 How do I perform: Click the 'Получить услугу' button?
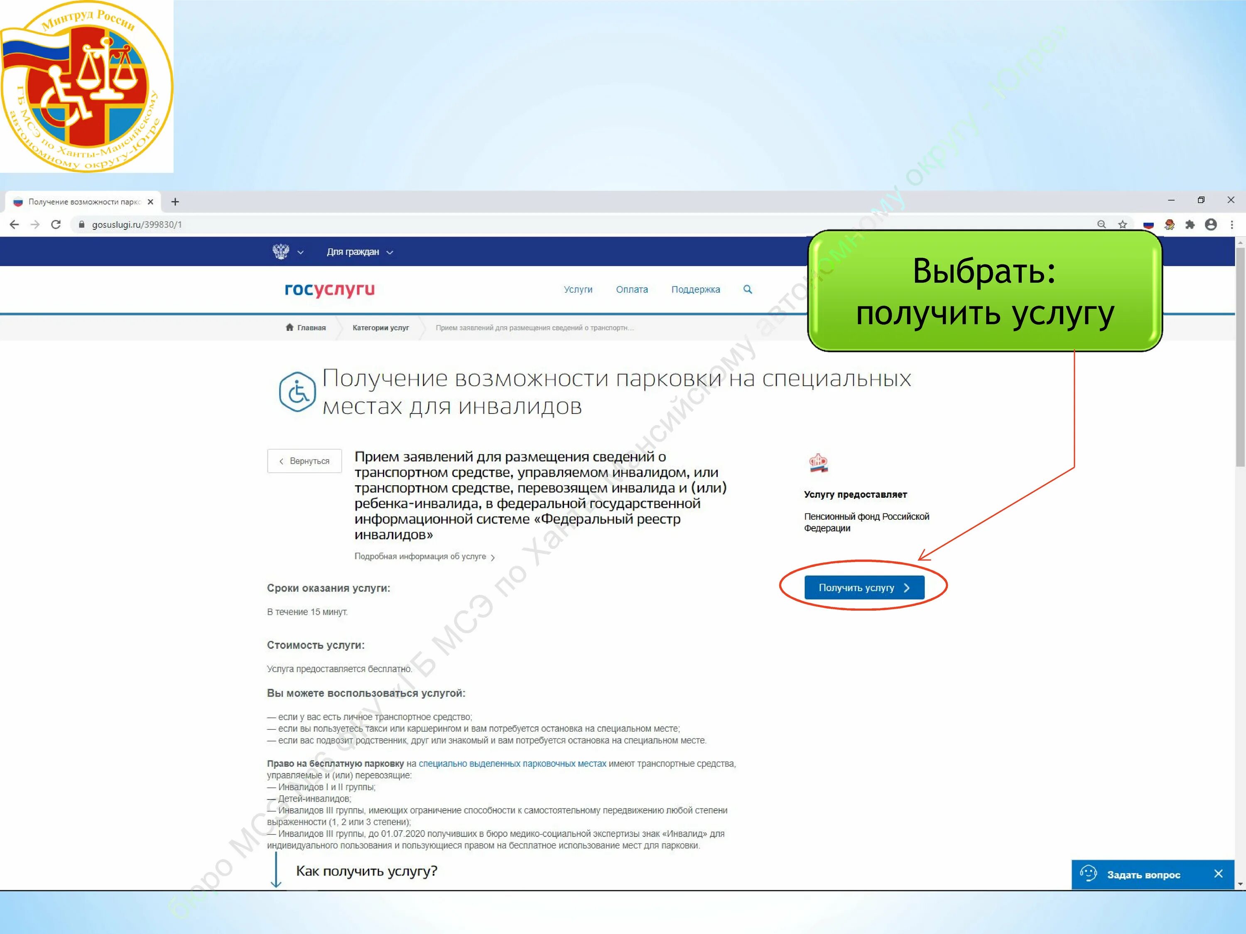pos(864,588)
